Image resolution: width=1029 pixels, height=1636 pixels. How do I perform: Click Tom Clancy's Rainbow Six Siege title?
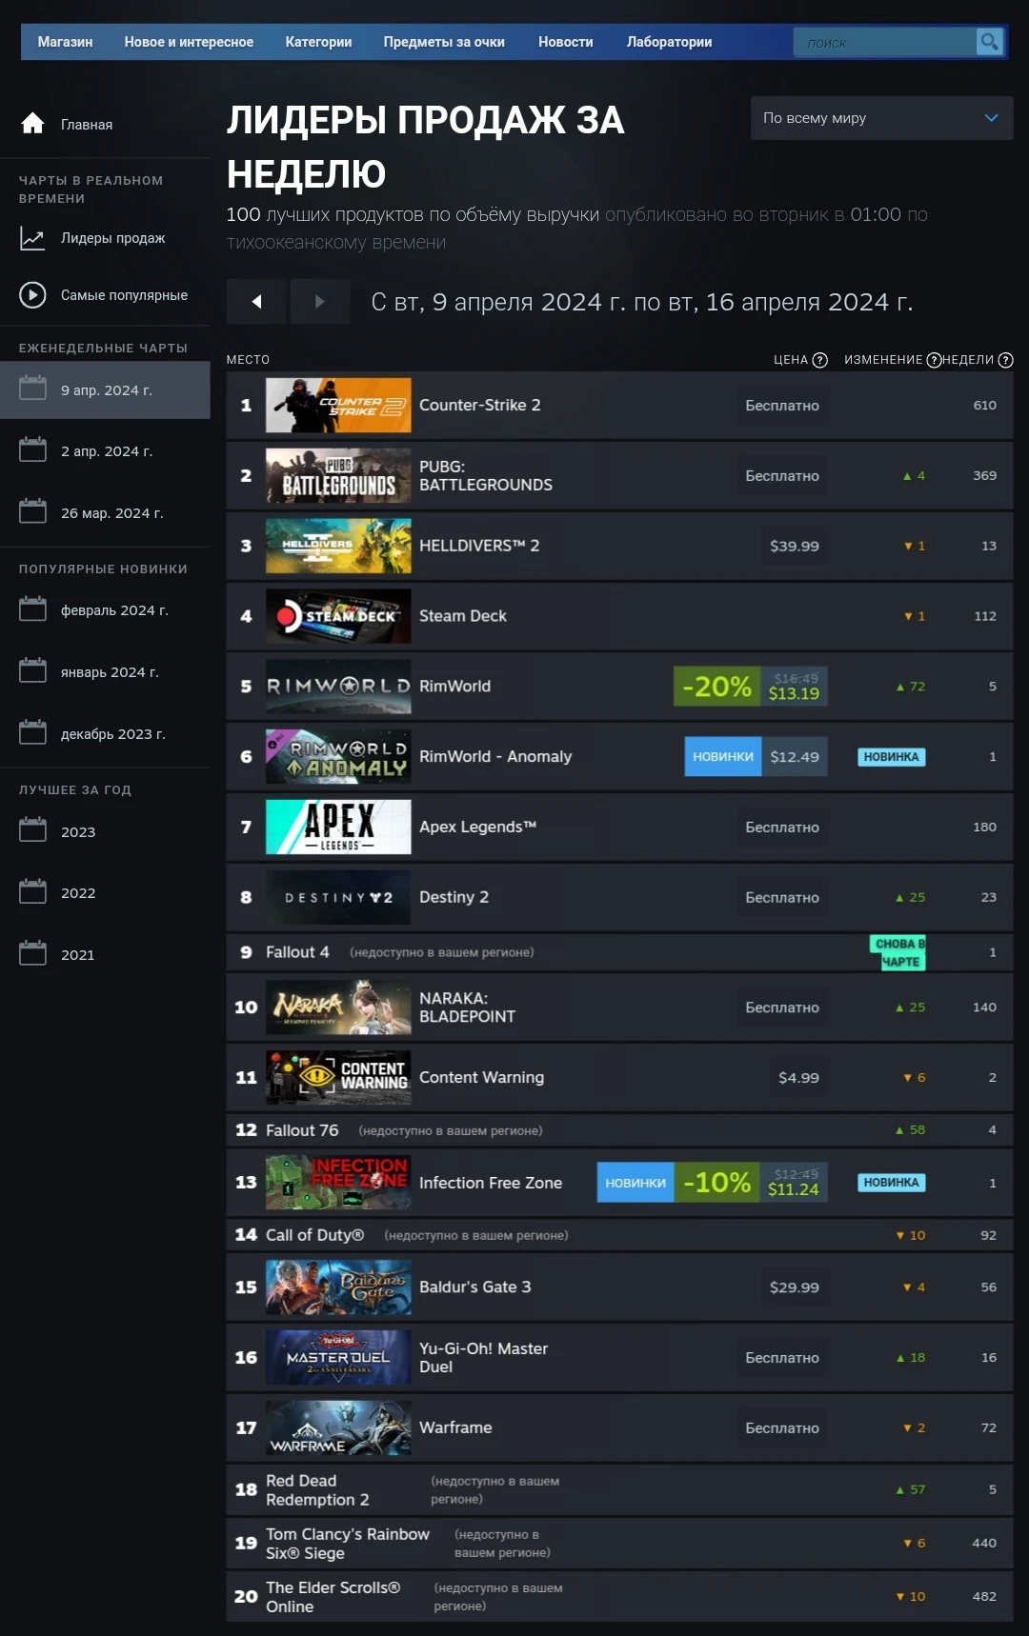[348, 1544]
